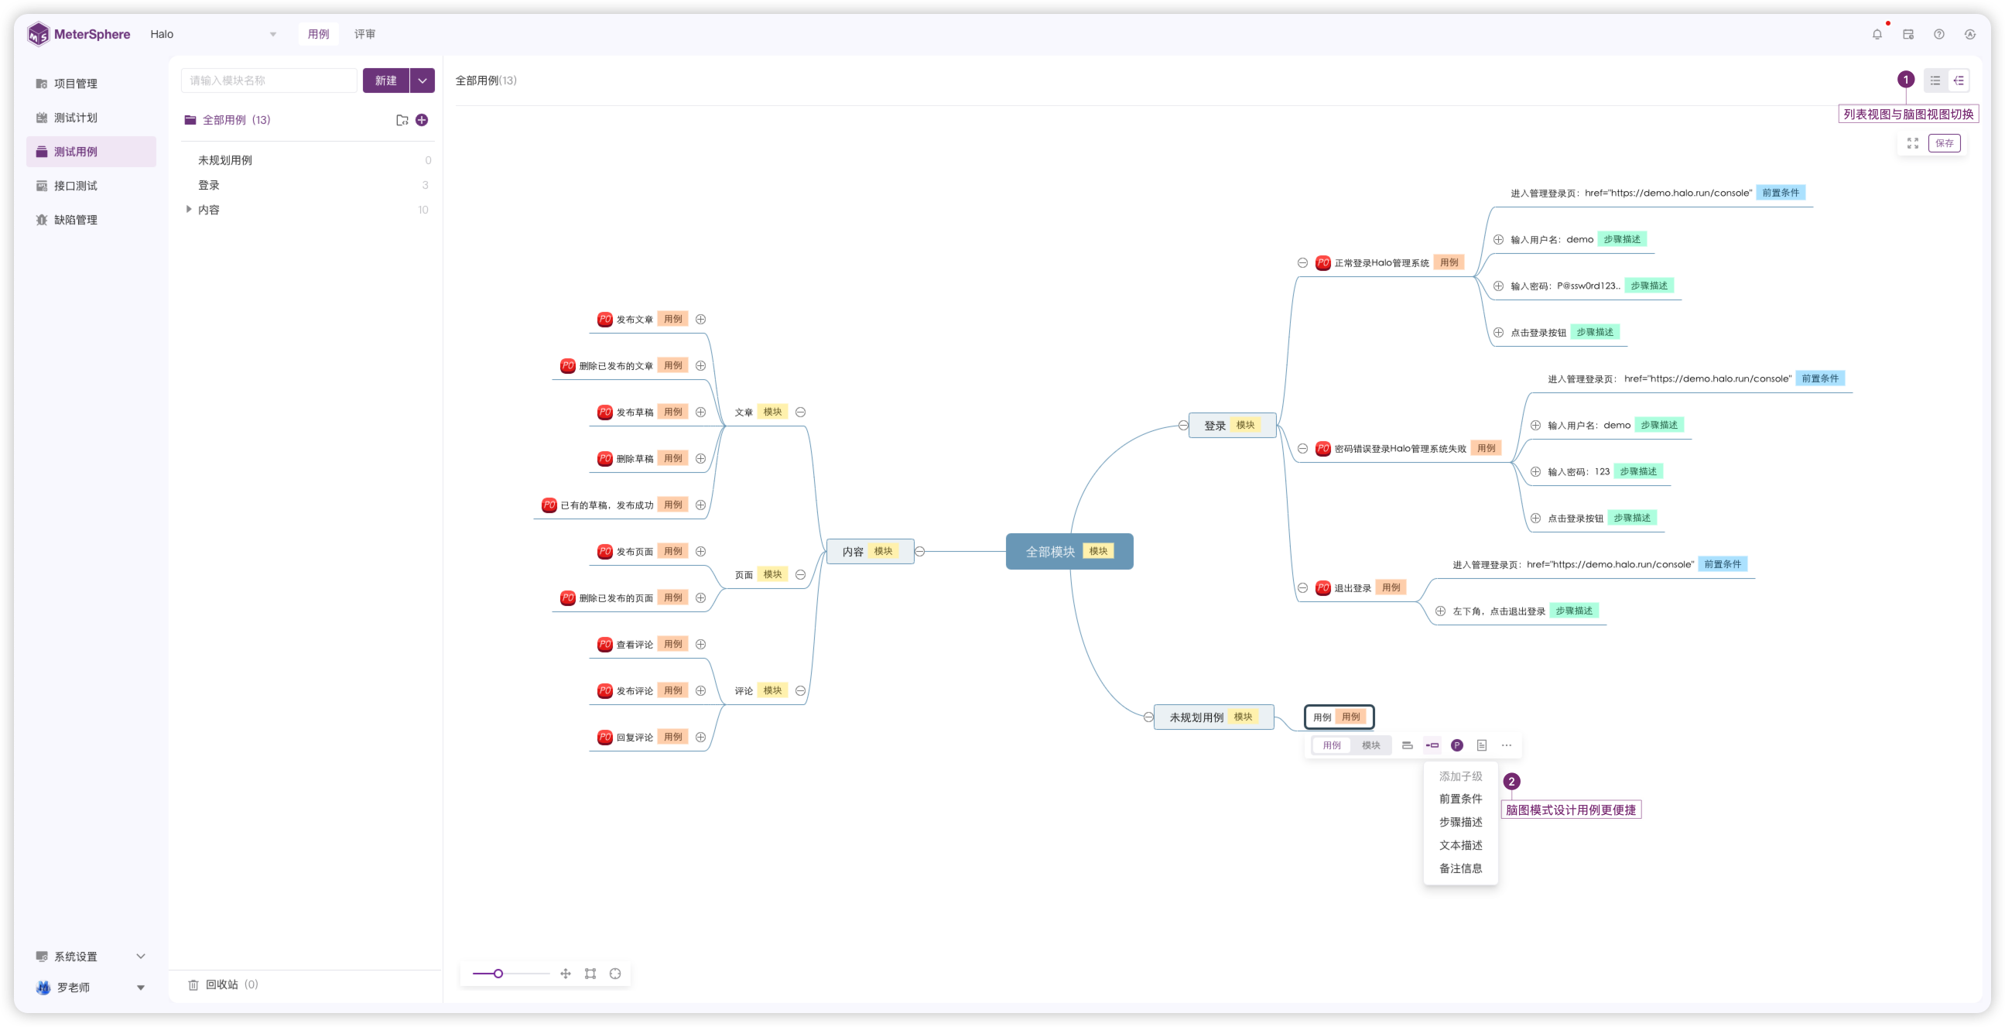Expand the plus toggle on 输入用户名 step

coord(1499,239)
